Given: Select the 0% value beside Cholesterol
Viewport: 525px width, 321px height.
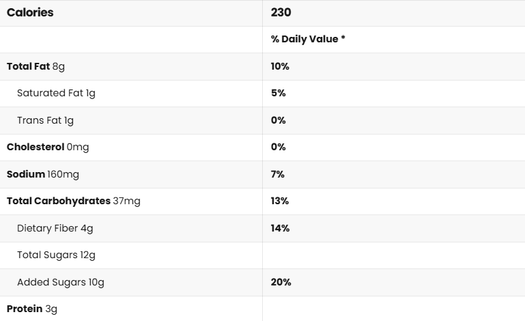Looking at the screenshot, I should click(278, 147).
